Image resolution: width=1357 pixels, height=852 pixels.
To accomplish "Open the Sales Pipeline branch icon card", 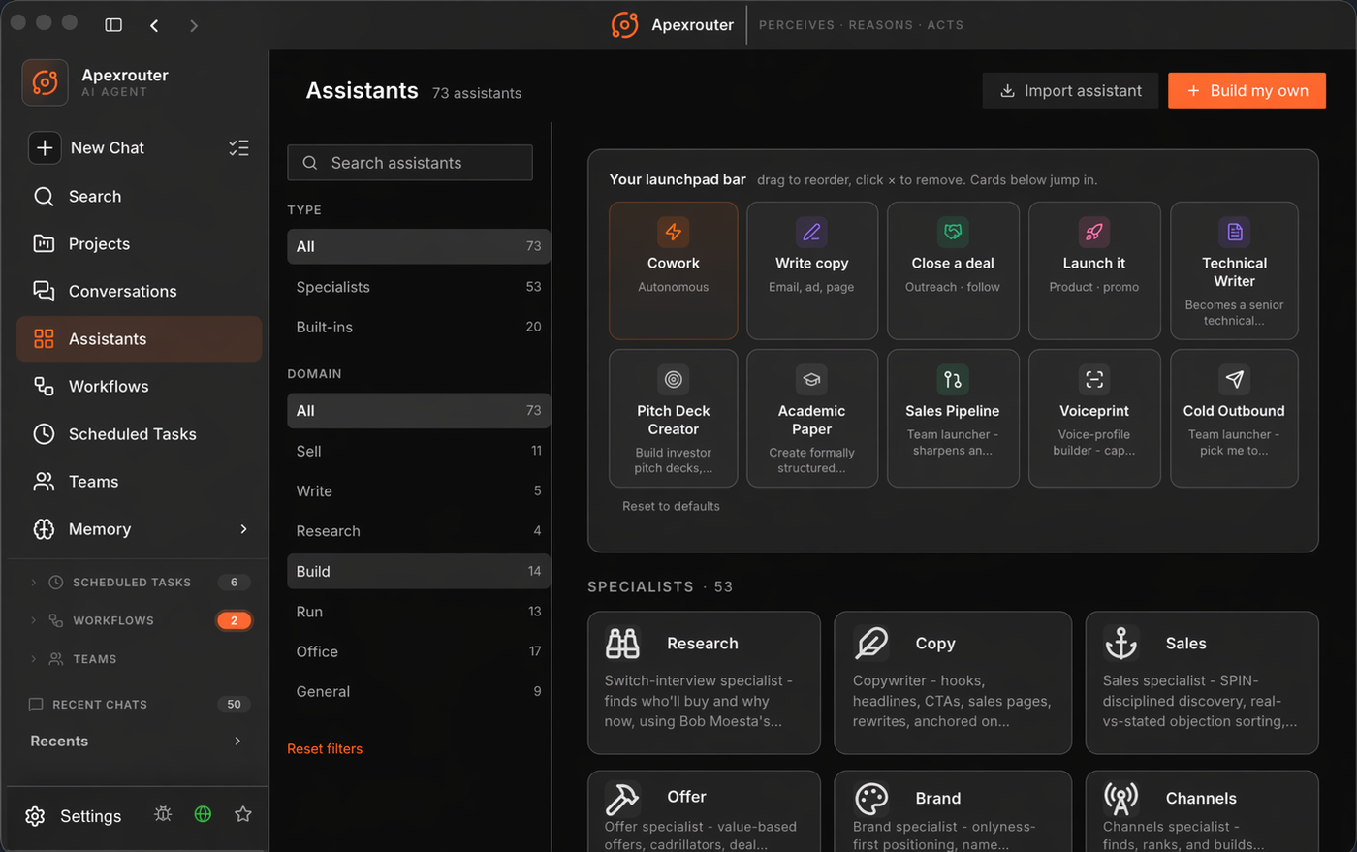I will (953, 419).
